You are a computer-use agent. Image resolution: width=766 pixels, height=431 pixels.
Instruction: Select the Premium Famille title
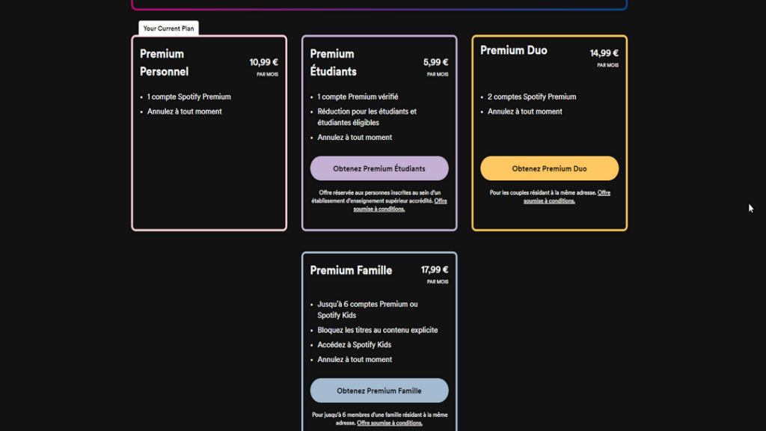pos(351,270)
